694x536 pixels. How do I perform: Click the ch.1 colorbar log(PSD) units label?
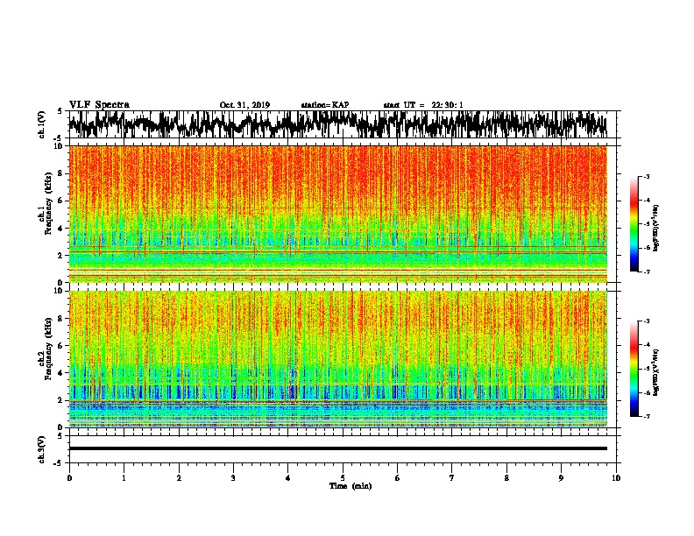(x=655, y=228)
